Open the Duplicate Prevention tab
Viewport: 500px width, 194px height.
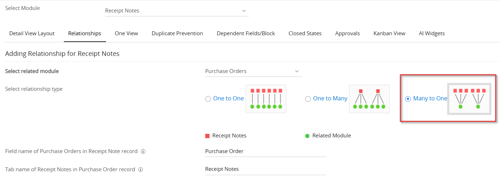[177, 33]
